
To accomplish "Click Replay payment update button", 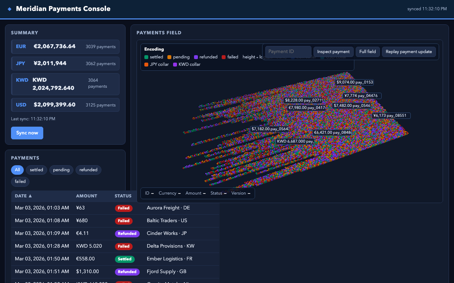I will (409, 52).
